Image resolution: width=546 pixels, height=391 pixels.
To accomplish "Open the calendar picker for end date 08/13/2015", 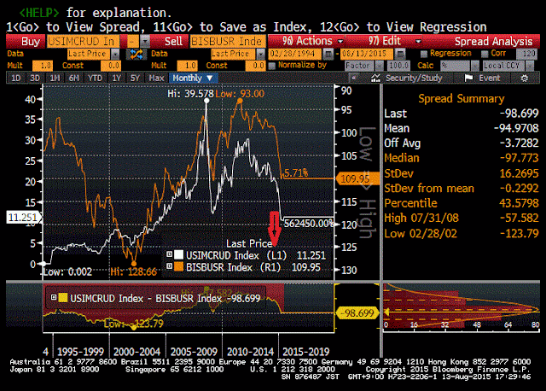I will [401, 54].
